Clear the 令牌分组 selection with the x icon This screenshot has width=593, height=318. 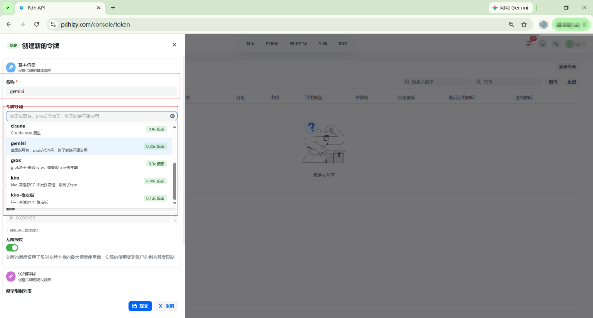coord(172,116)
